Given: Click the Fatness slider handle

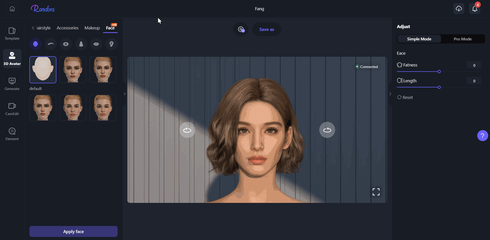Looking at the screenshot, I should click(x=439, y=72).
